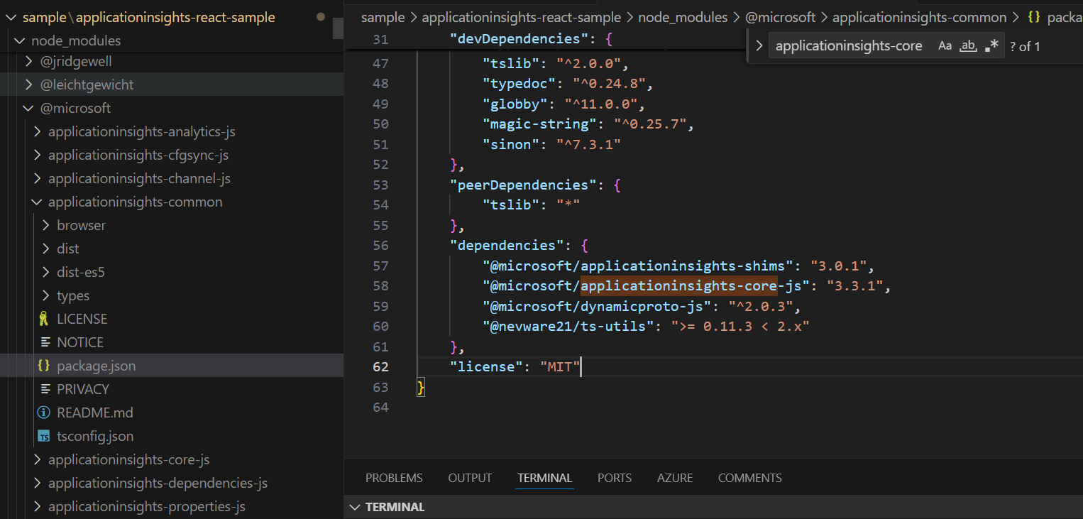This screenshot has height=519, width=1083.
Task: Open the NOTICE file
Action: point(80,342)
